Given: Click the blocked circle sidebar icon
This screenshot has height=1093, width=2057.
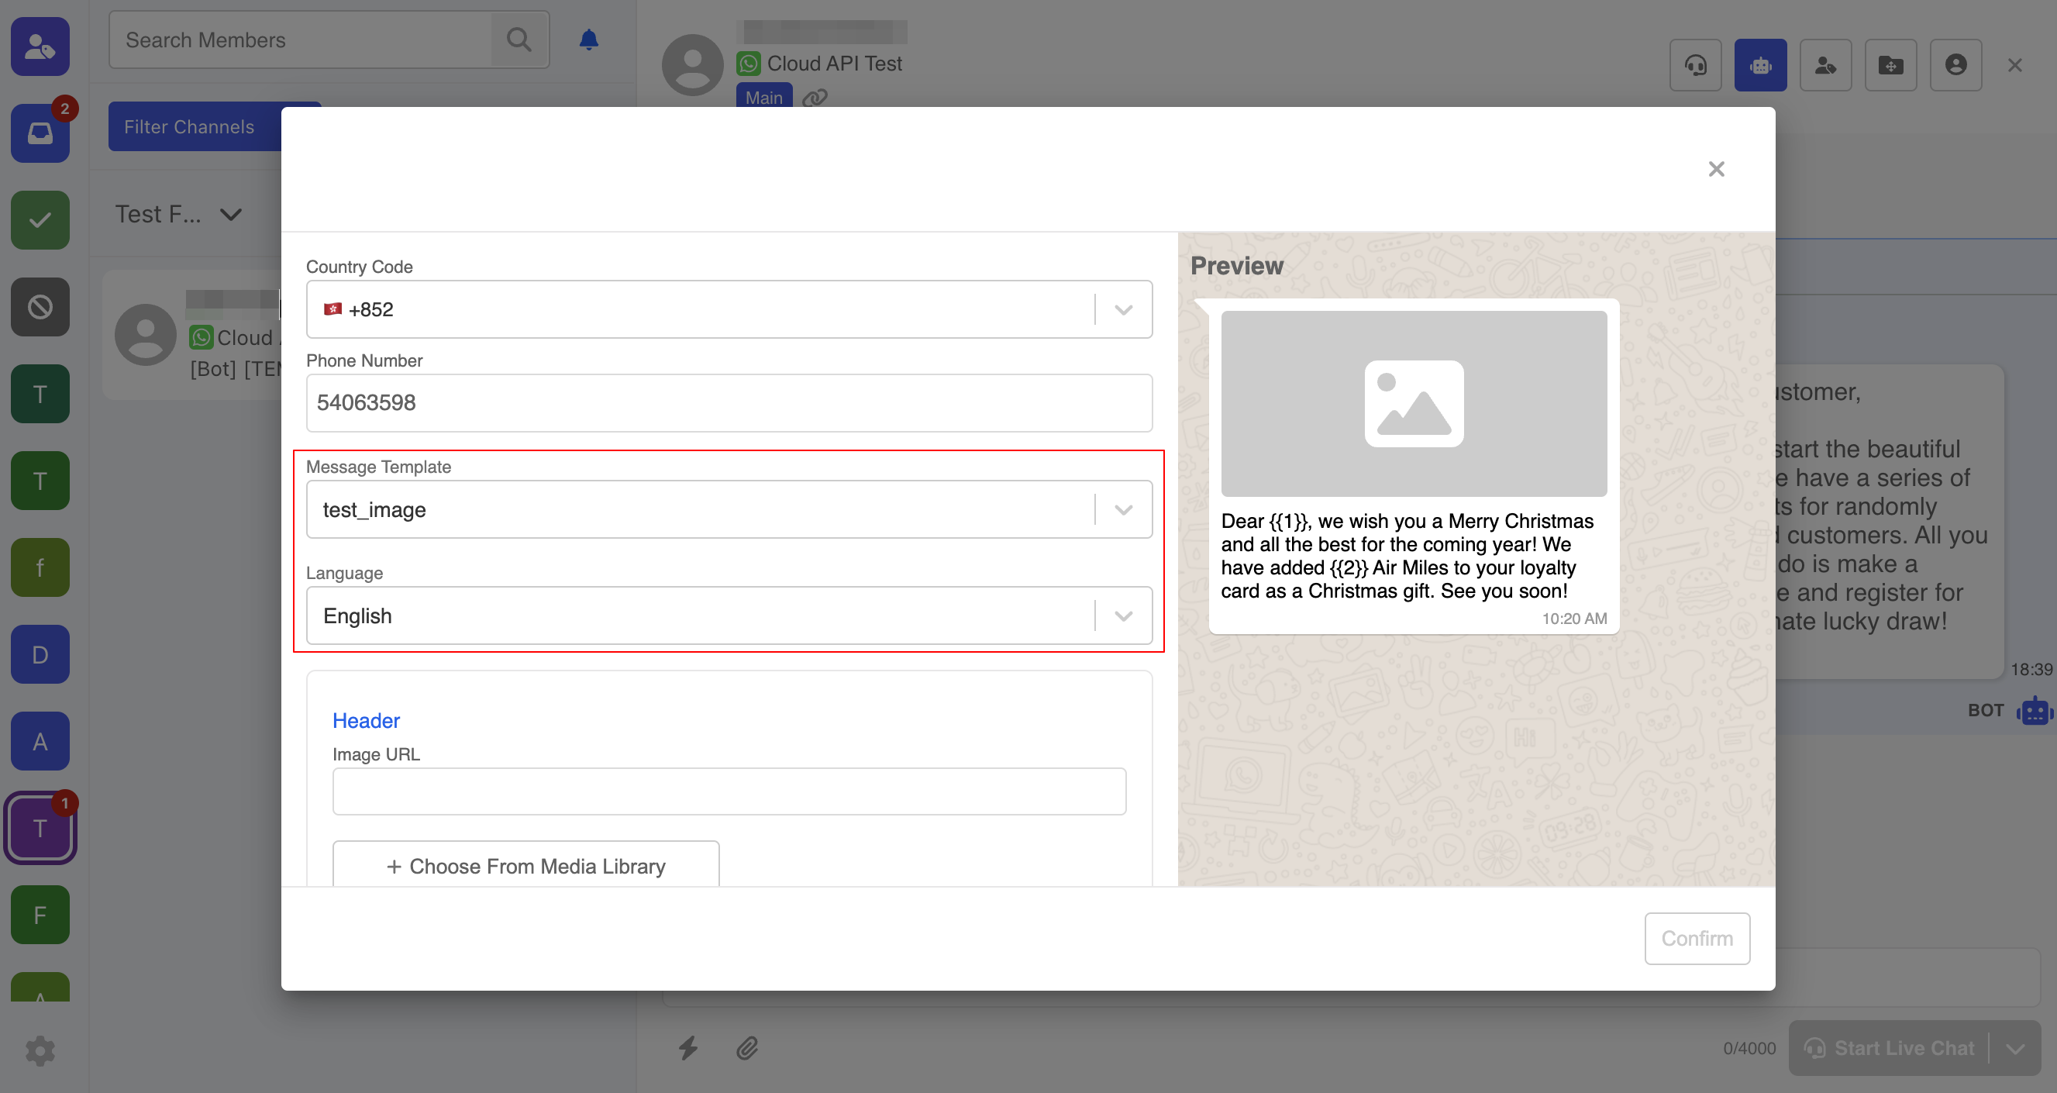Looking at the screenshot, I should (40, 307).
